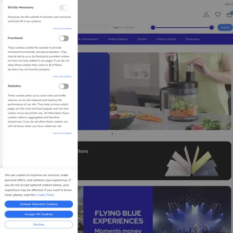The image size is (233, 233).
Task: Select the fourth carousel dot
Action: (124, 134)
